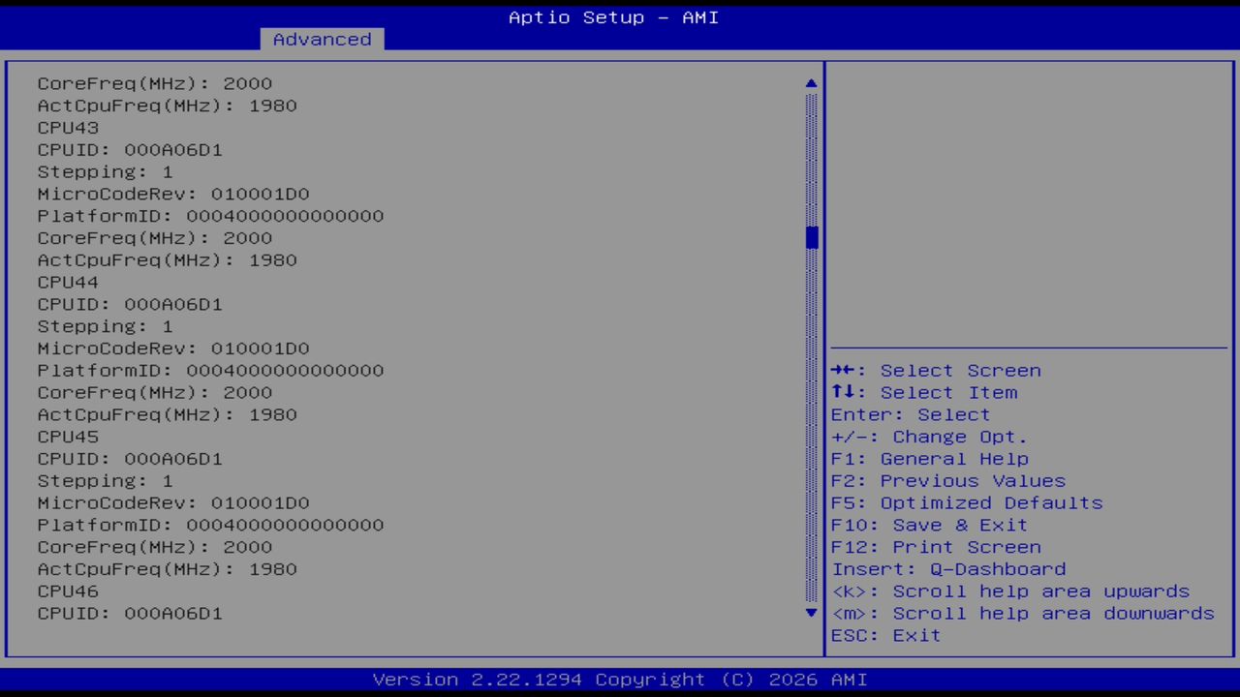Select the CPU45 entry
Viewport: 1240px width, 697px height.
tap(67, 436)
